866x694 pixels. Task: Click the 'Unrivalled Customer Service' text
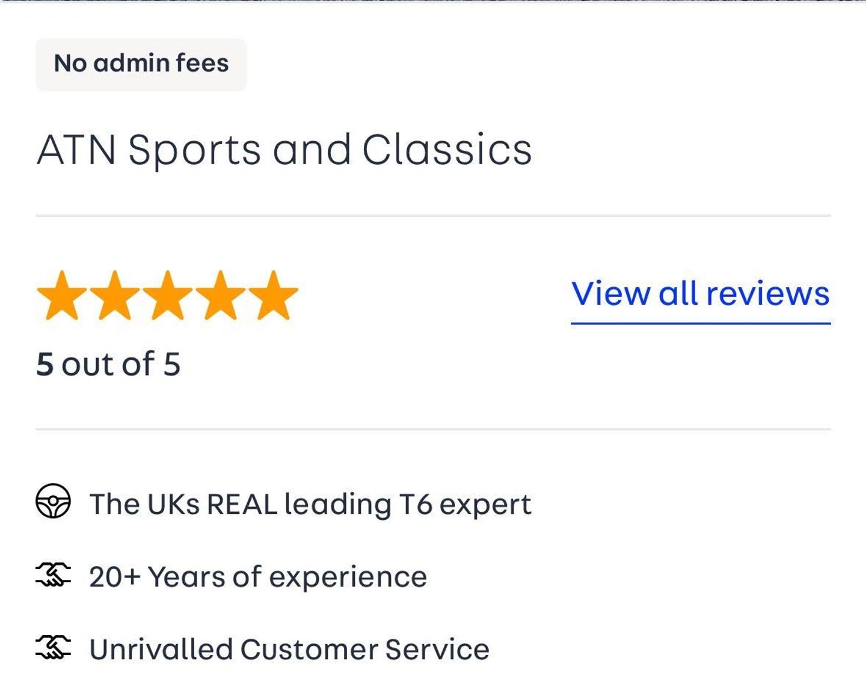click(289, 650)
